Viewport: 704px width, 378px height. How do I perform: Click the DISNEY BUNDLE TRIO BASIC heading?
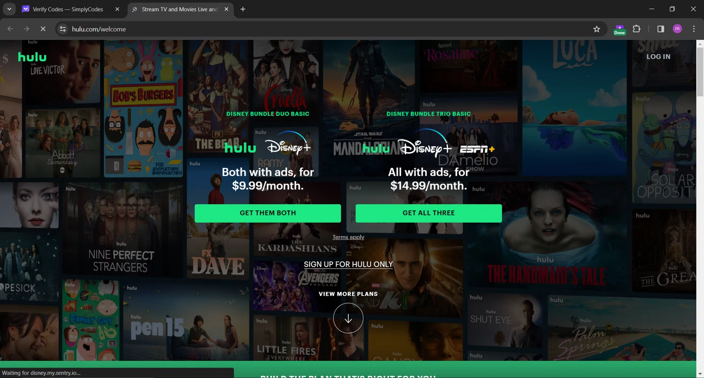tap(429, 114)
